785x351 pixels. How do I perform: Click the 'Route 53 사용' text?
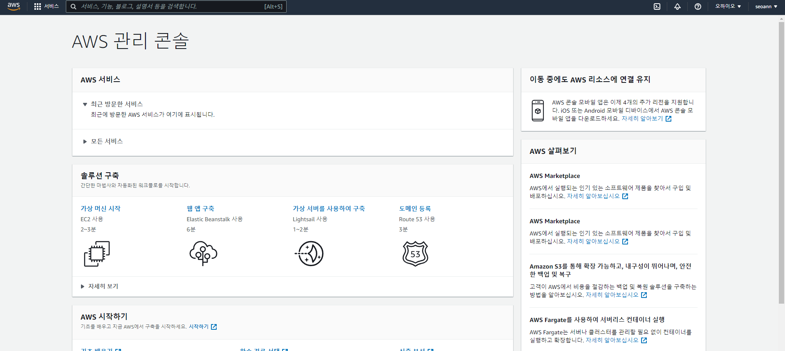click(x=417, y=219)
